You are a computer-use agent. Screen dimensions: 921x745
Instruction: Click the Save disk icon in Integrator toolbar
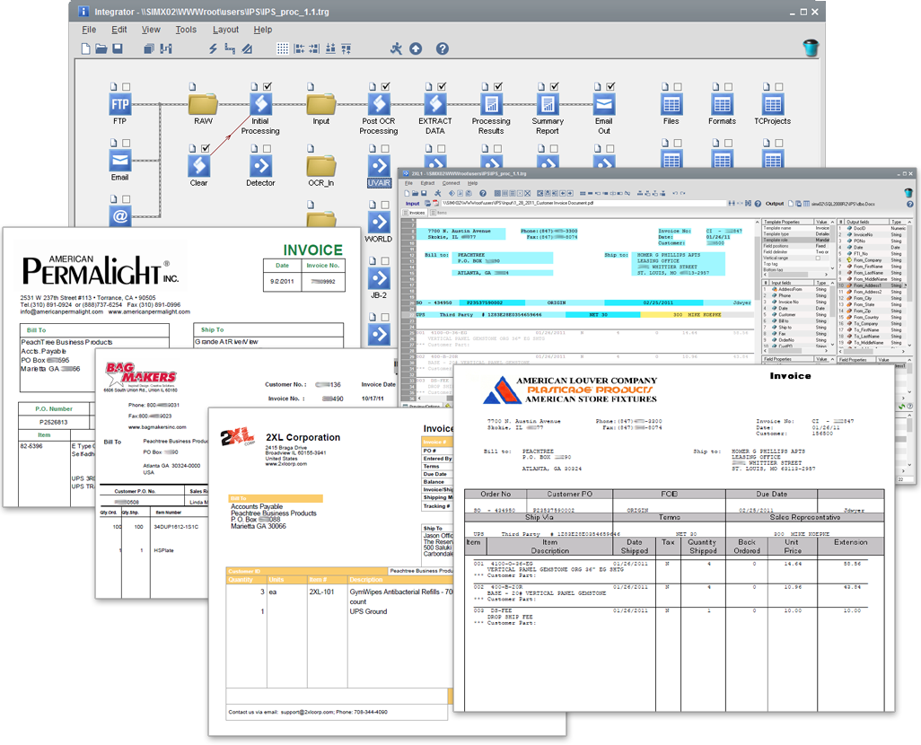(119, 48)
